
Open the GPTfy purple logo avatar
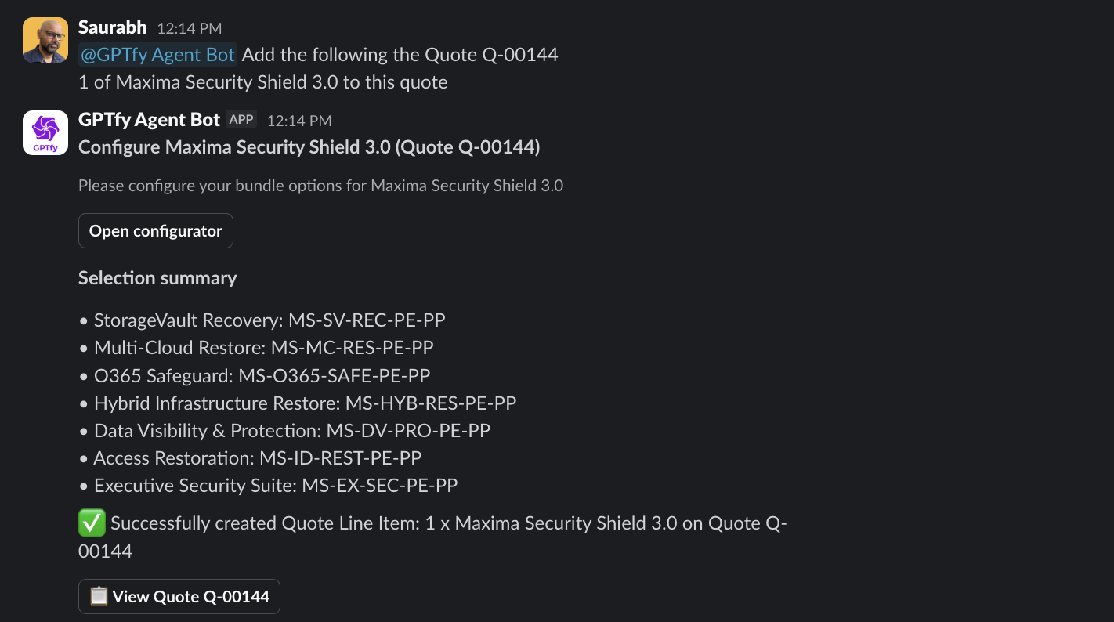pos(45,132)
